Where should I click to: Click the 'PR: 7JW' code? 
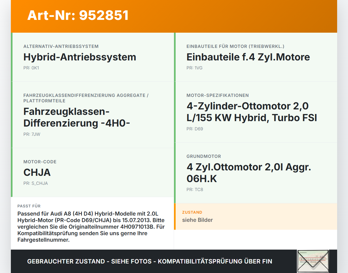click(32, 134)
